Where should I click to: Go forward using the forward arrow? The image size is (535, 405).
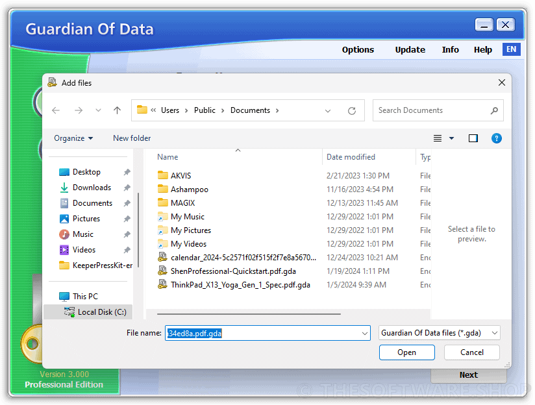pos(79,110)
